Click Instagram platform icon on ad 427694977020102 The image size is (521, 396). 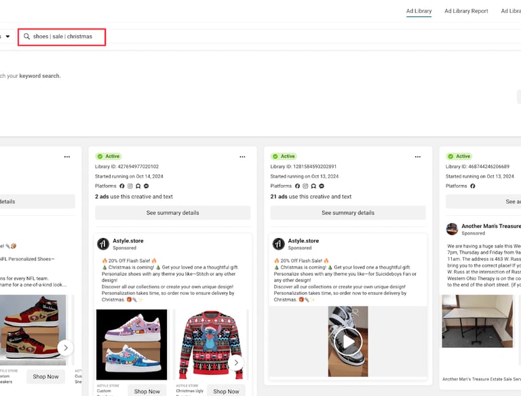click(130, 186)
